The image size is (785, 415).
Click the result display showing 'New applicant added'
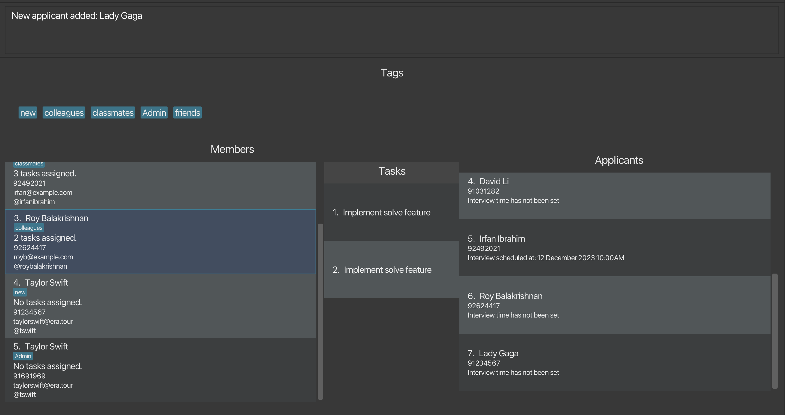tap(392, 30)
